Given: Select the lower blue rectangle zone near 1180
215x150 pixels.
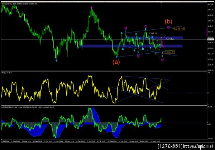Looking at the screenshot, I should (x=131, y=46).
